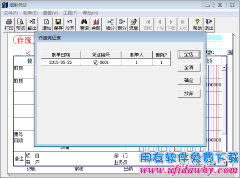240x178 pixels.
Task: Open the 预览 preview toolbar icon
Action: (21, 24)
